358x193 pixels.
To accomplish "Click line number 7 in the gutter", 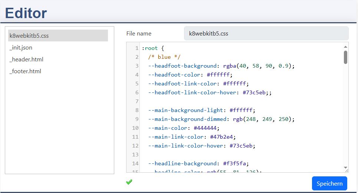I will (x=137, y=101).
